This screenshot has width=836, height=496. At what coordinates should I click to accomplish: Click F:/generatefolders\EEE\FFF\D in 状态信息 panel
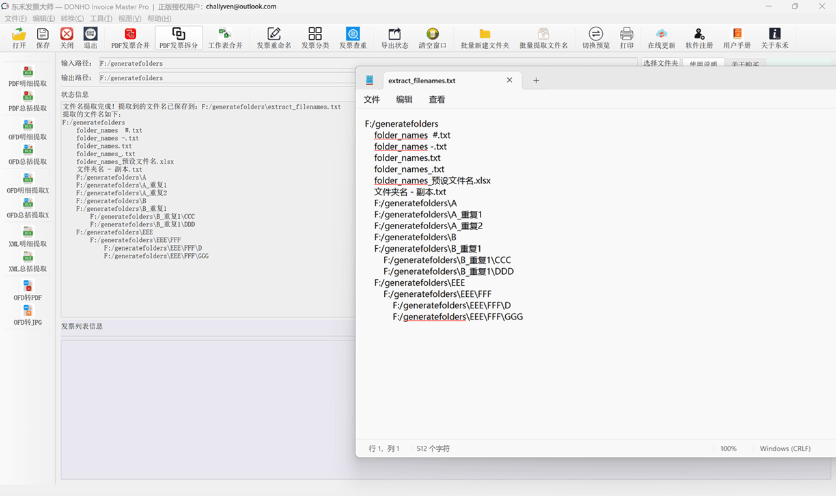153,248
